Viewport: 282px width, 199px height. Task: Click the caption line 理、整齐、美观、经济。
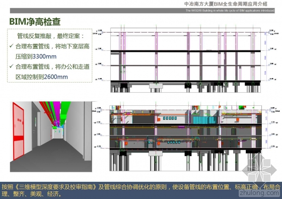pyautogui.click(x=32, y=194)
